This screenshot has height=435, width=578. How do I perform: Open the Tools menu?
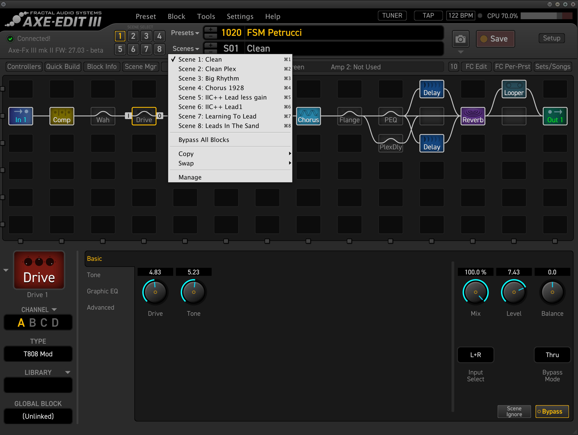(206, 17)
